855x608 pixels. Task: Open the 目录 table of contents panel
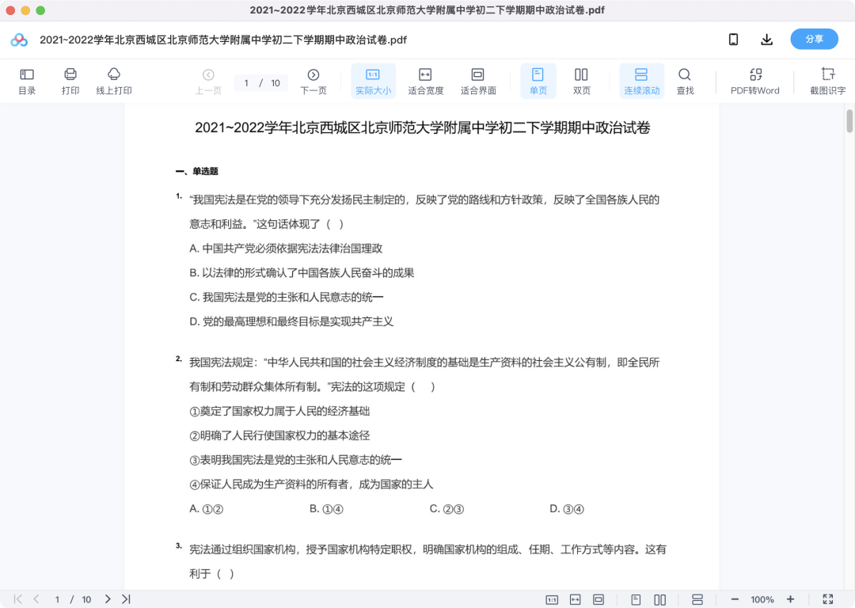(x=27, y=82)
